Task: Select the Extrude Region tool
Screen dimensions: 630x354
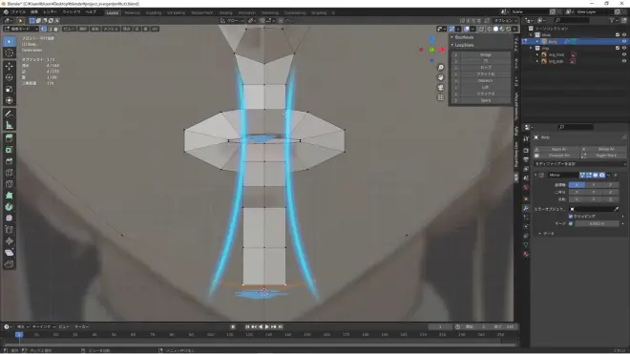Action: point(10,138)
